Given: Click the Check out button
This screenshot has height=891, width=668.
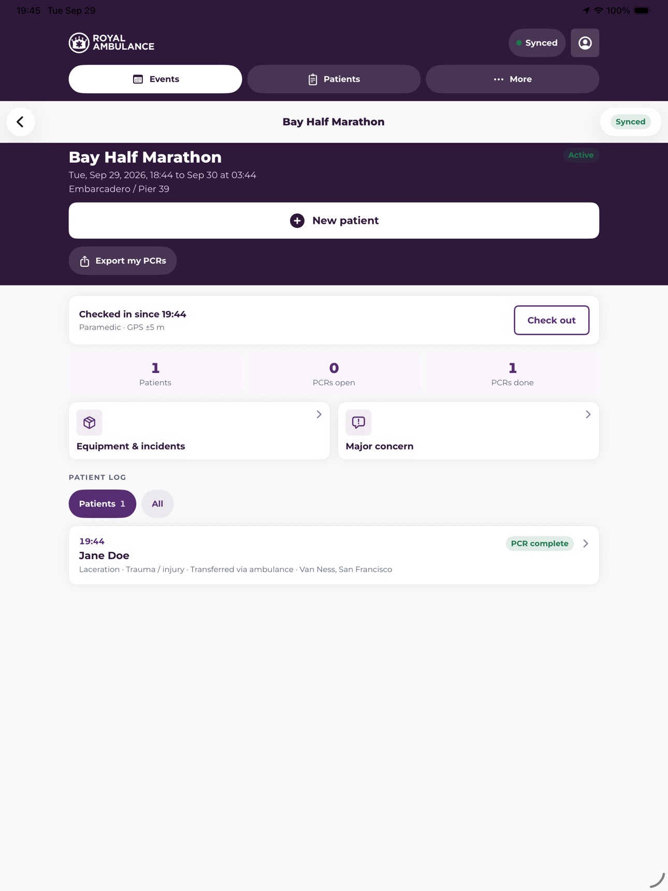Looking at the screenshot, I should 551,320.
